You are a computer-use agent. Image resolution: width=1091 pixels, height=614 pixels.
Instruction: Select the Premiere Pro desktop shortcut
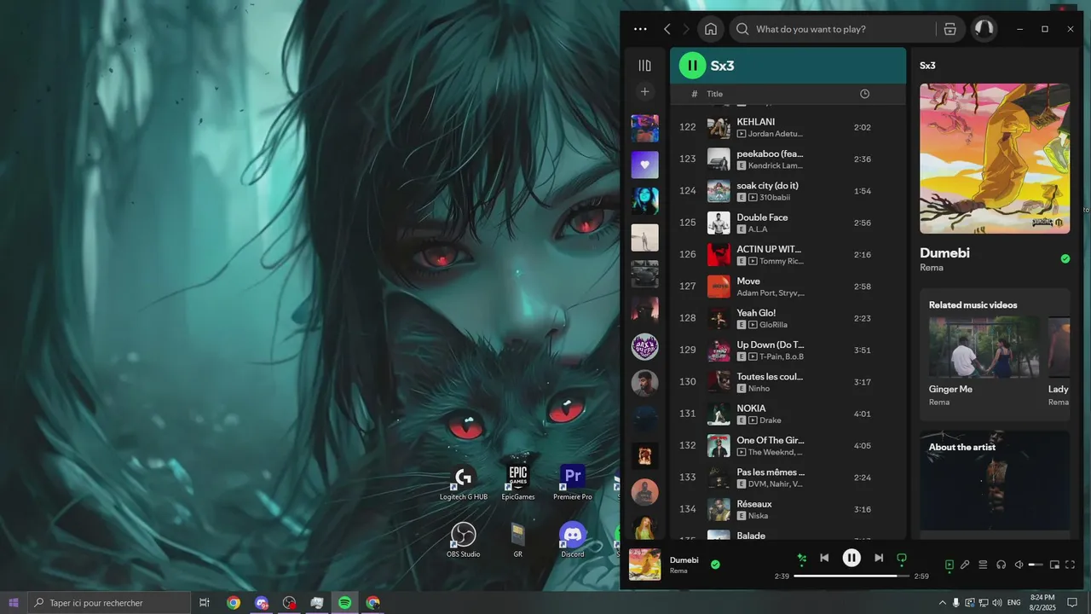click(573, 483)
